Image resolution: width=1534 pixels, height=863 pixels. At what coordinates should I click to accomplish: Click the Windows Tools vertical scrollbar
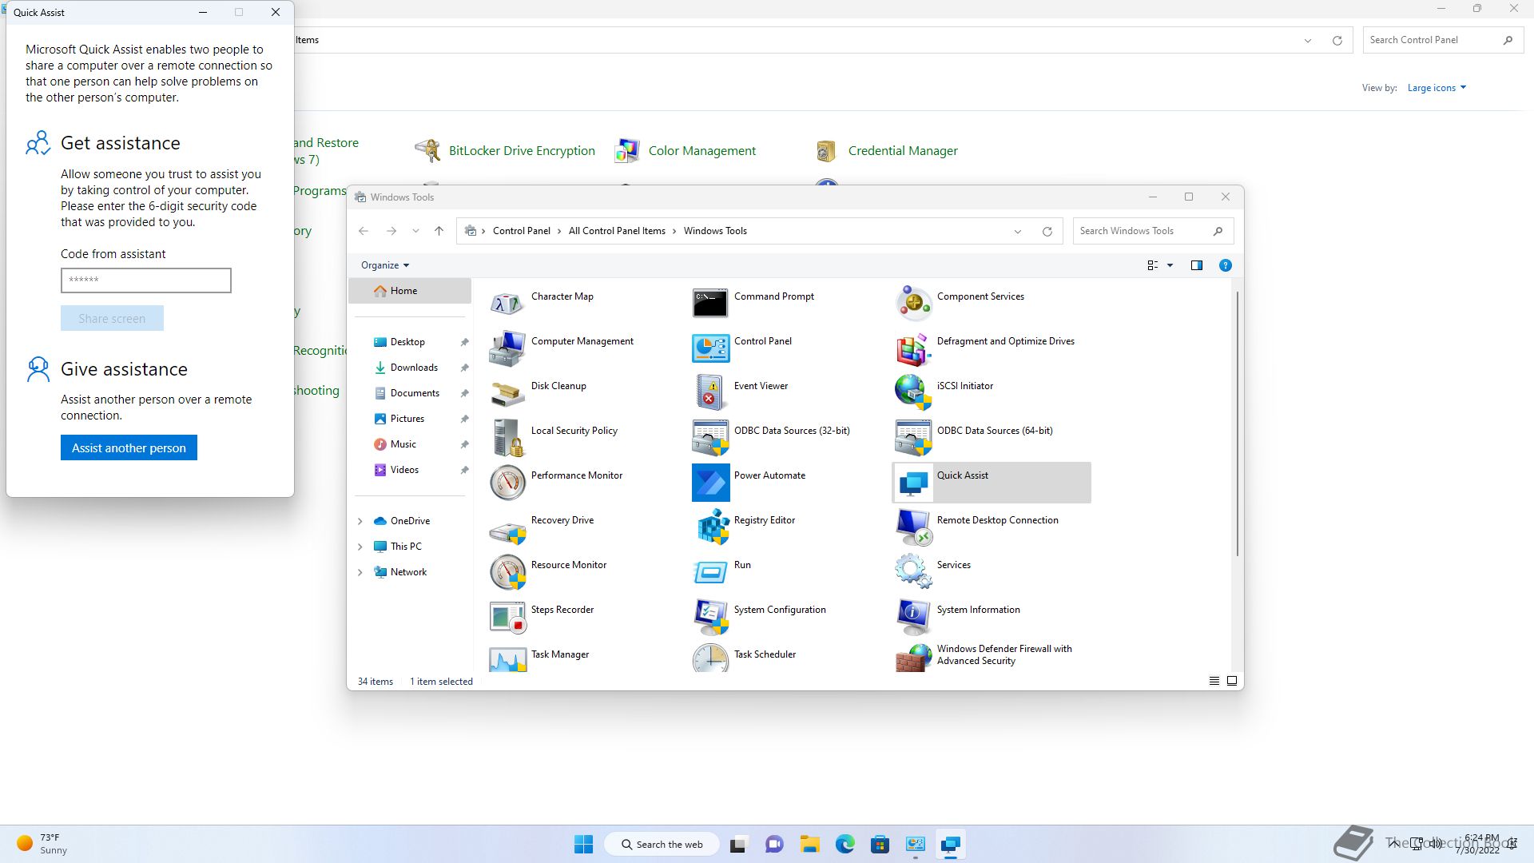tap(1238, 424)
